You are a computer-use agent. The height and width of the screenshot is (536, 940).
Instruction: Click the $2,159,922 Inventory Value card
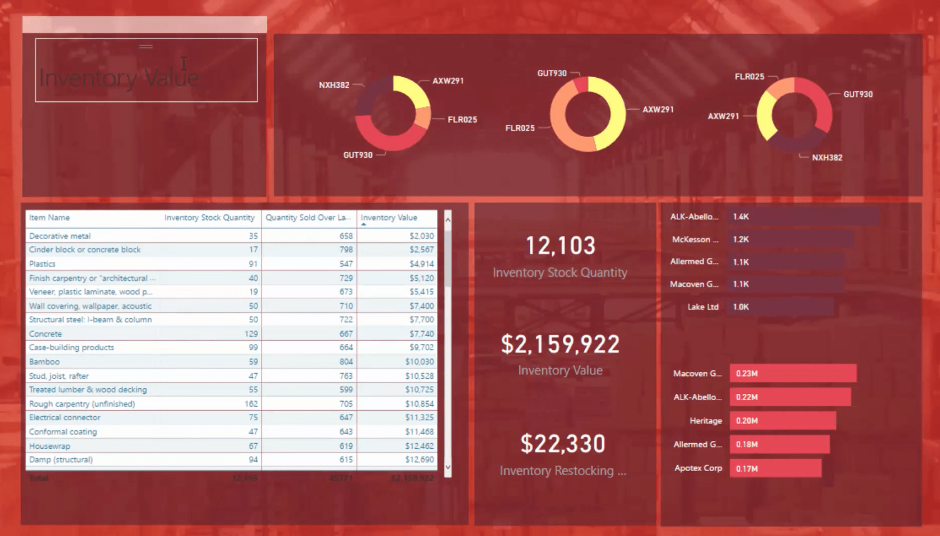pos(560,355)
